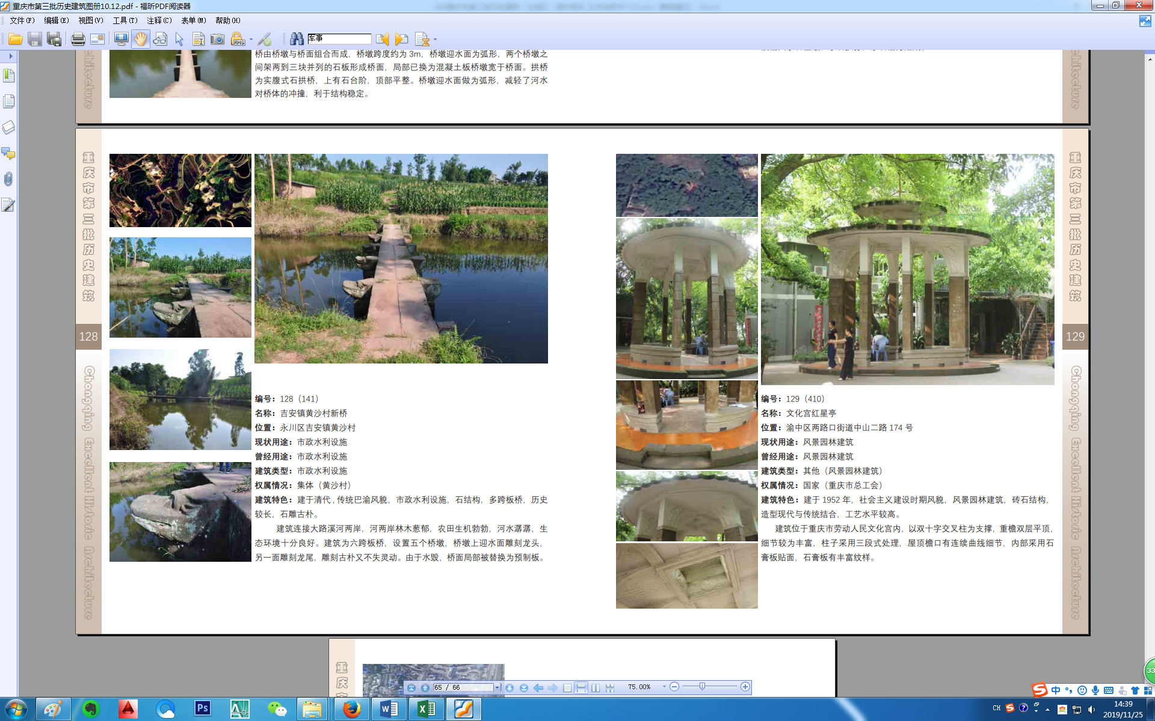Viewport: 1155px width, 721px height.
Task: Go to last page button
Action: point(524,687)
